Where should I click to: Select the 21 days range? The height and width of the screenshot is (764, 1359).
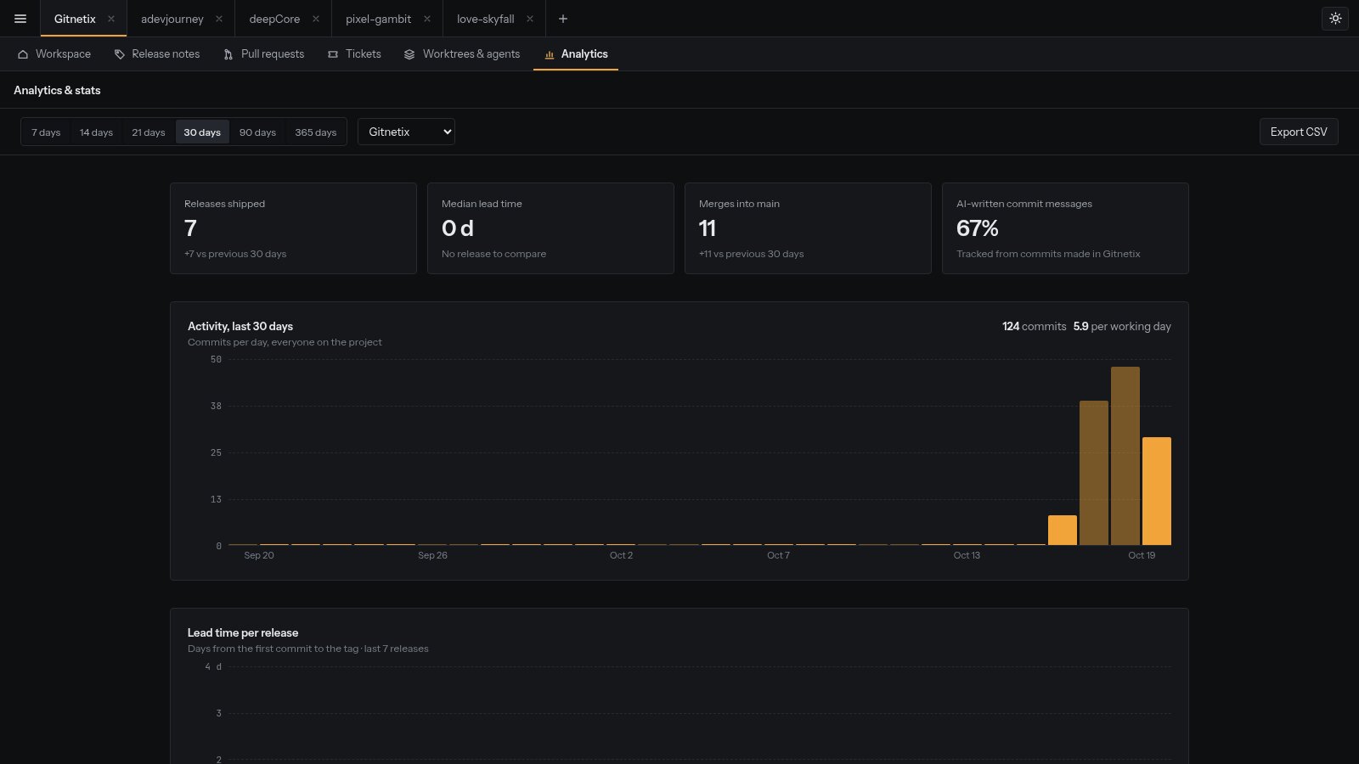pyautogui.click(x=149, y=132)
